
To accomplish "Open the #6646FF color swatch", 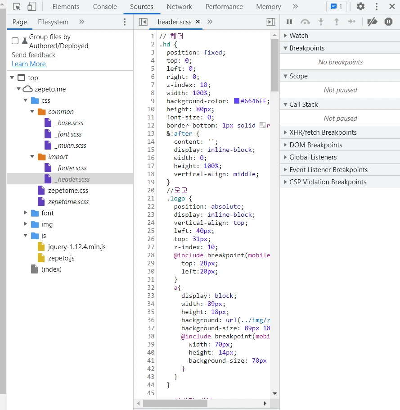I will click(237, 101).
